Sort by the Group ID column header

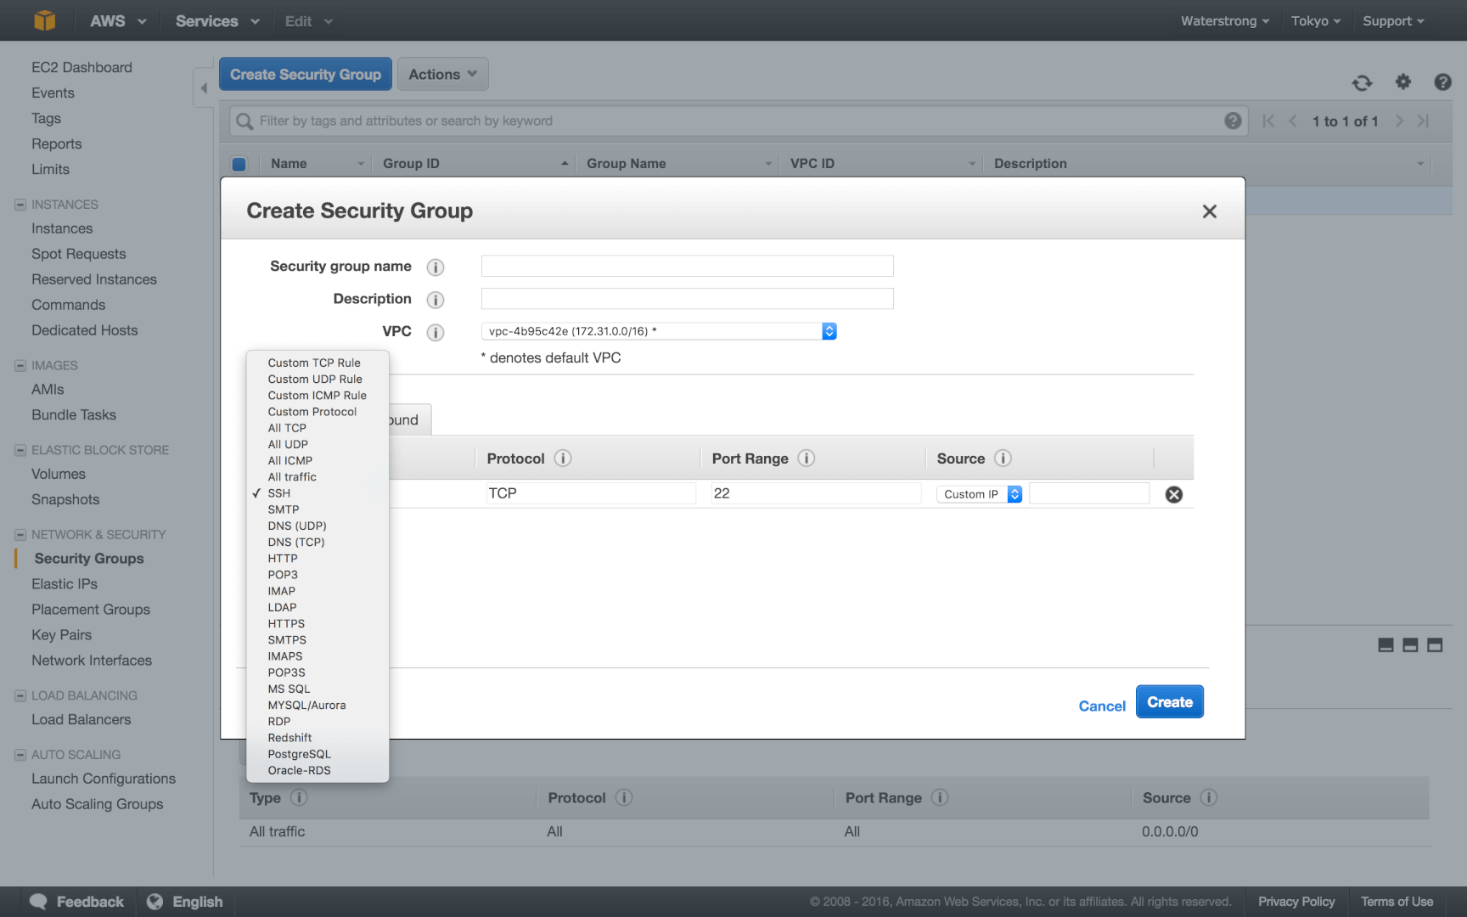[475, 164]
